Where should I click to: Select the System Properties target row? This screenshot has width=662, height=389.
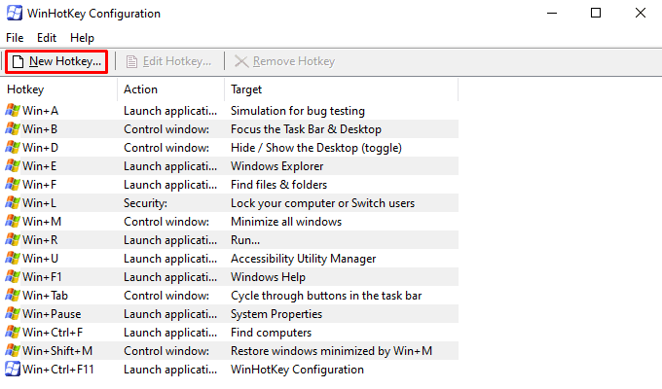tap(232, 314)
